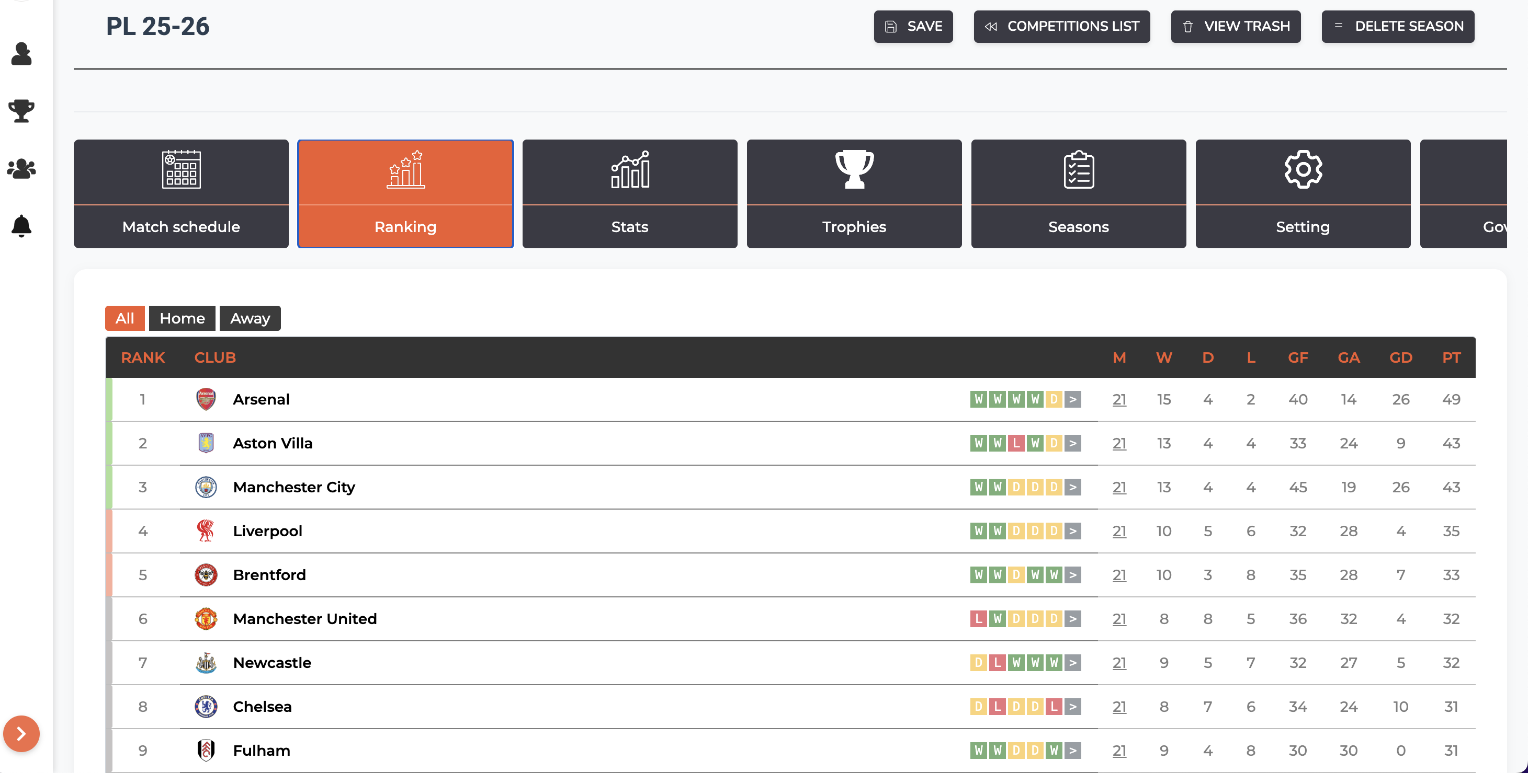
Task: Click the SAVE button
Action: [x=913, y=27]
